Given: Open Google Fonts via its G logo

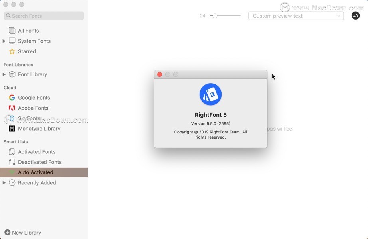Looking at the screenshot, I should pyautogui.click(x=12, y=98).
